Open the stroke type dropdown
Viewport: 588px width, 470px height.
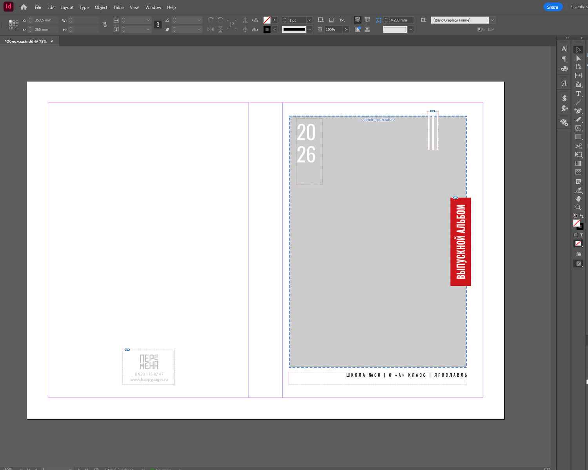click(309, 29)
